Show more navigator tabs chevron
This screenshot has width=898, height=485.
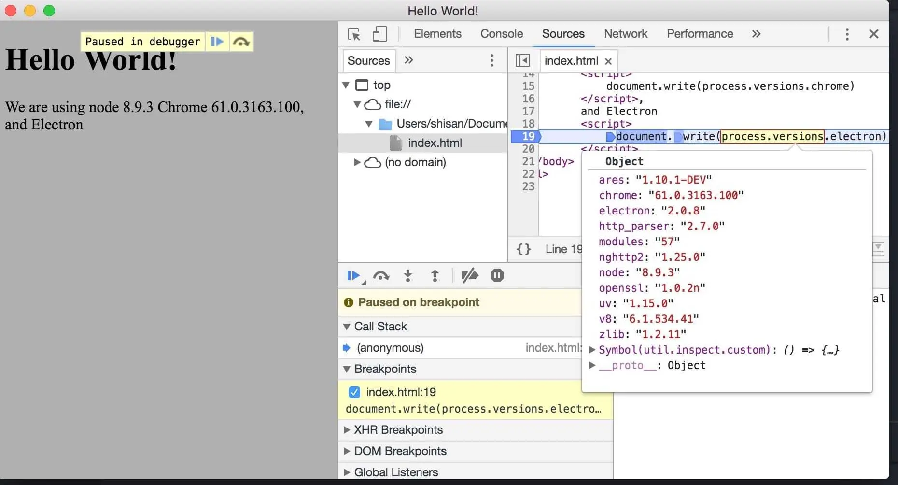point(408,60)
